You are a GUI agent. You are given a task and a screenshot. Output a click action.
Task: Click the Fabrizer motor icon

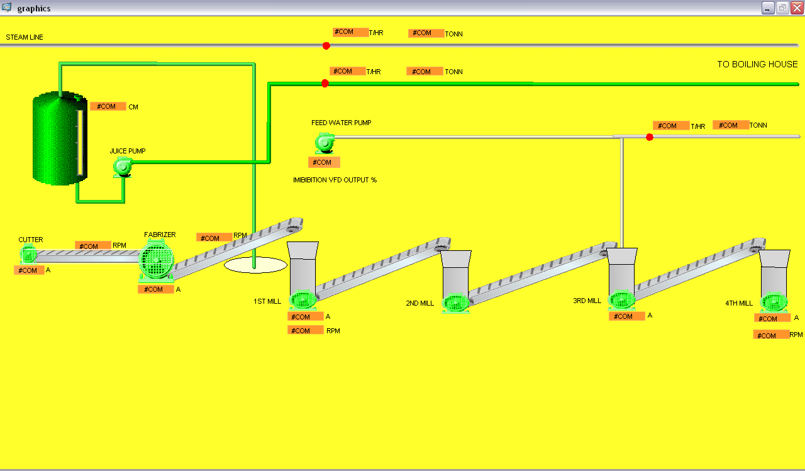(x=156, y=260)
